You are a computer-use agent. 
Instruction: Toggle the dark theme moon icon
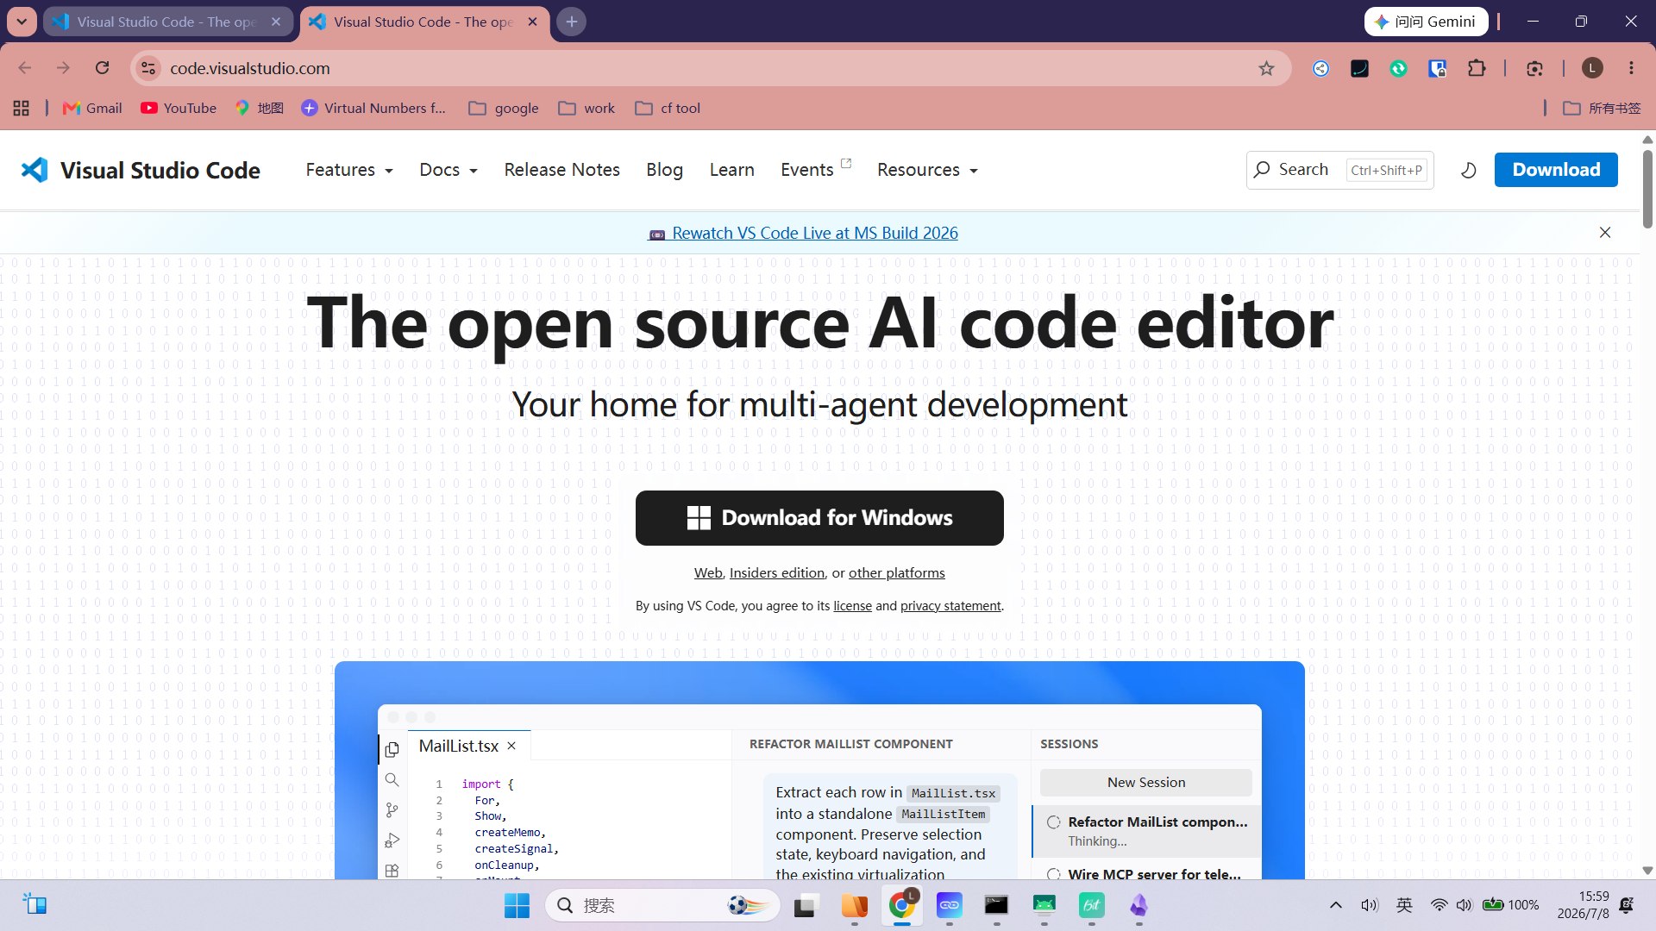point(1468,170)
